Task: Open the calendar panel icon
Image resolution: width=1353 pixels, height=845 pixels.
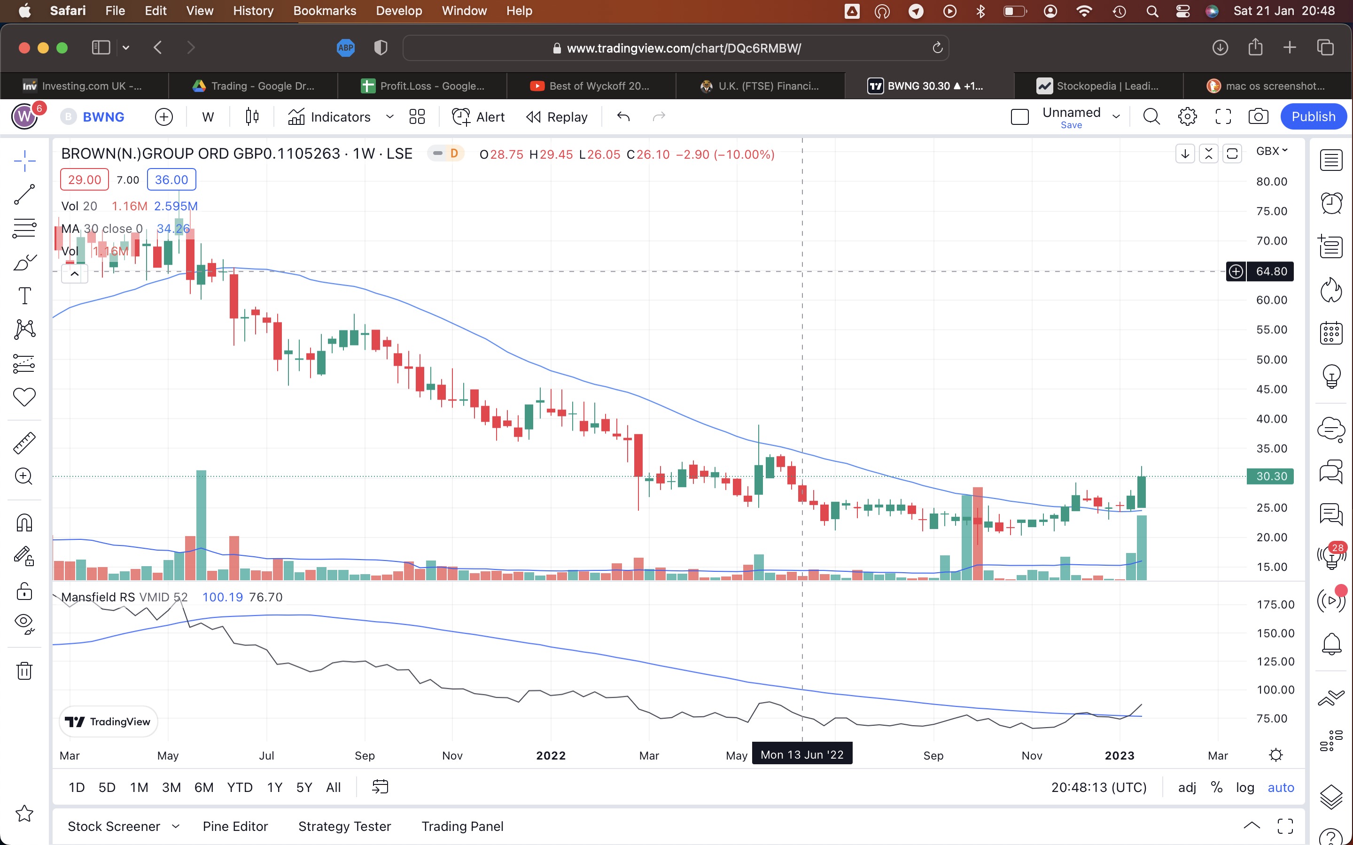Action: 1331,333
